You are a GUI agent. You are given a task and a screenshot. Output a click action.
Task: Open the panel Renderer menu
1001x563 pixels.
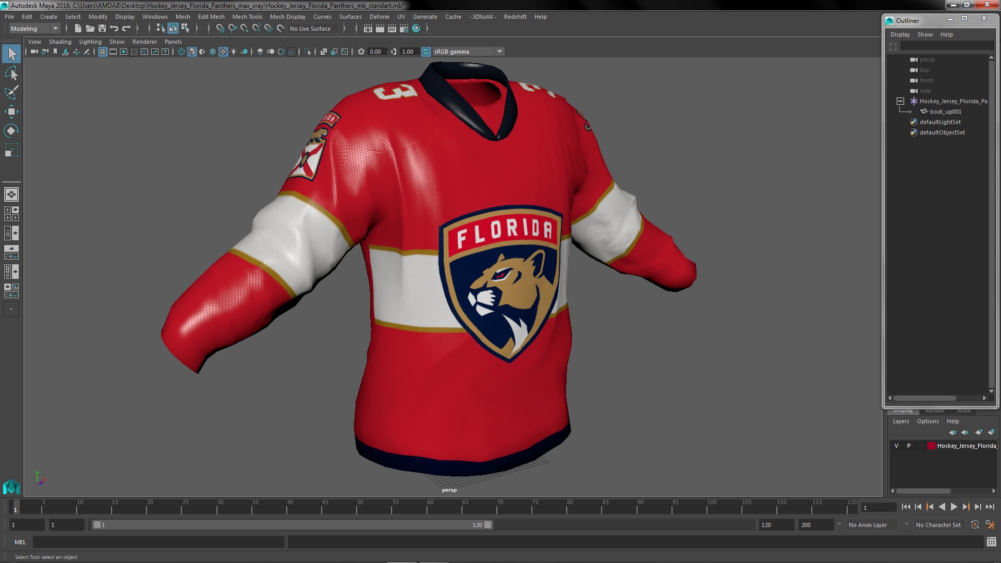(144, 42)
